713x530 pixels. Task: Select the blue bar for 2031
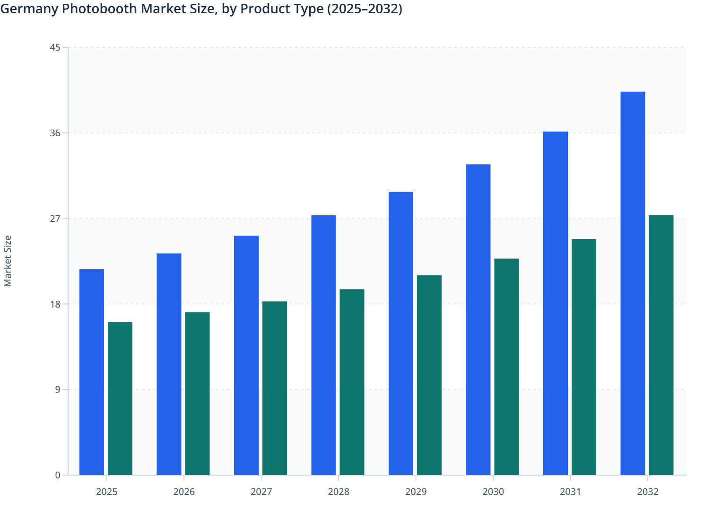click(556, 303)
